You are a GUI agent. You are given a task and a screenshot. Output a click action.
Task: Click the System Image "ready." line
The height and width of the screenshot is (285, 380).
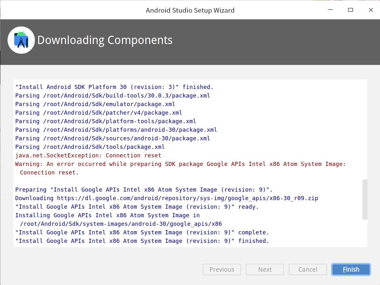(137, 207)
